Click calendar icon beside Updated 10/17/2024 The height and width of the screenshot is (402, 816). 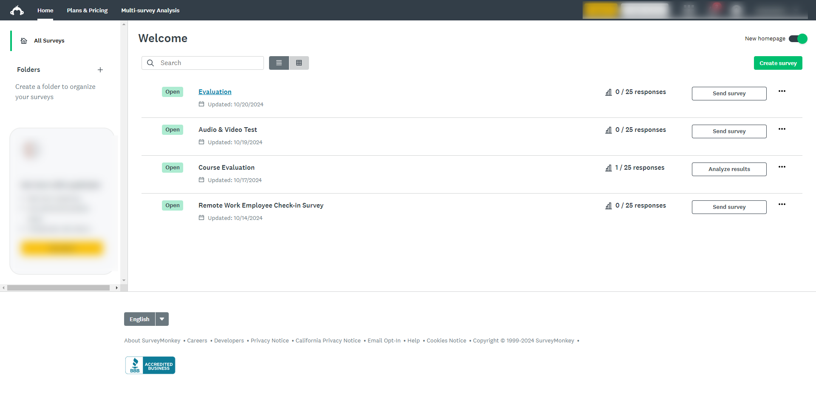201,180
